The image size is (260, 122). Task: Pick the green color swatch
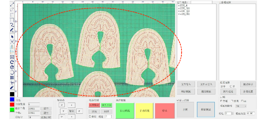[x=12, y=110]
